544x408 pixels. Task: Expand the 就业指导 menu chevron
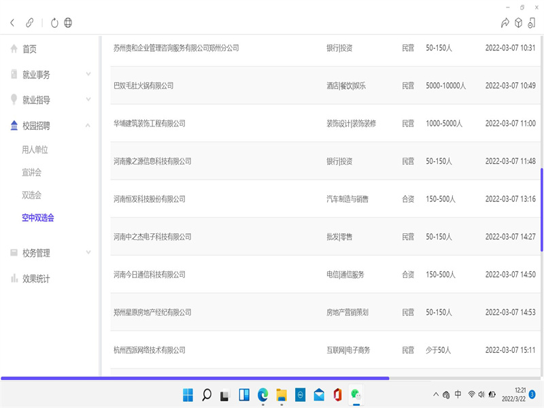pos(88,100)
